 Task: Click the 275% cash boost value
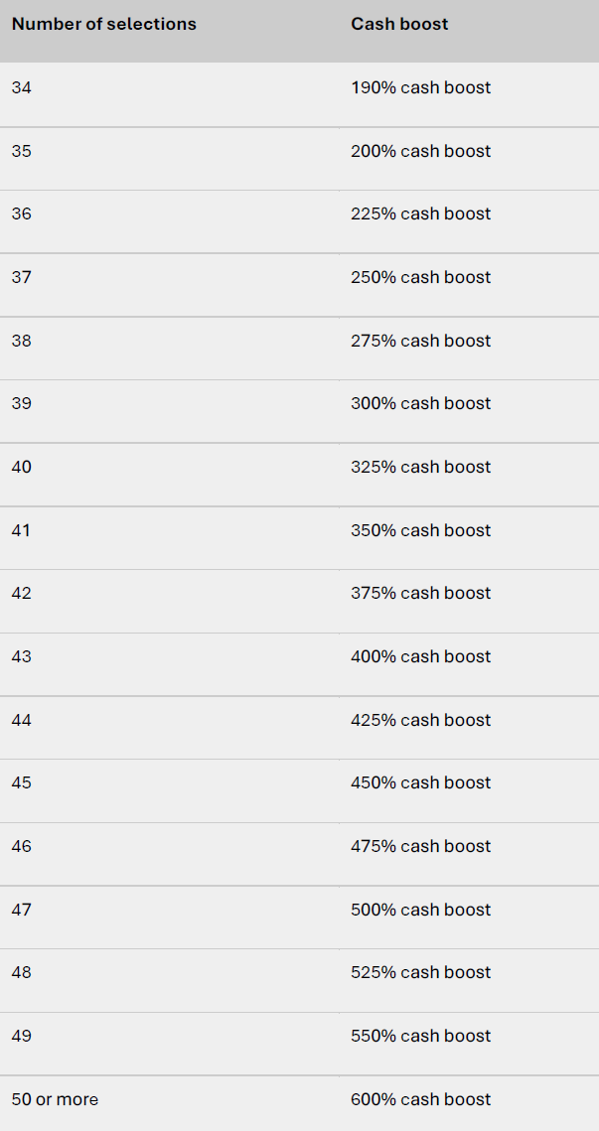point(421,341)
